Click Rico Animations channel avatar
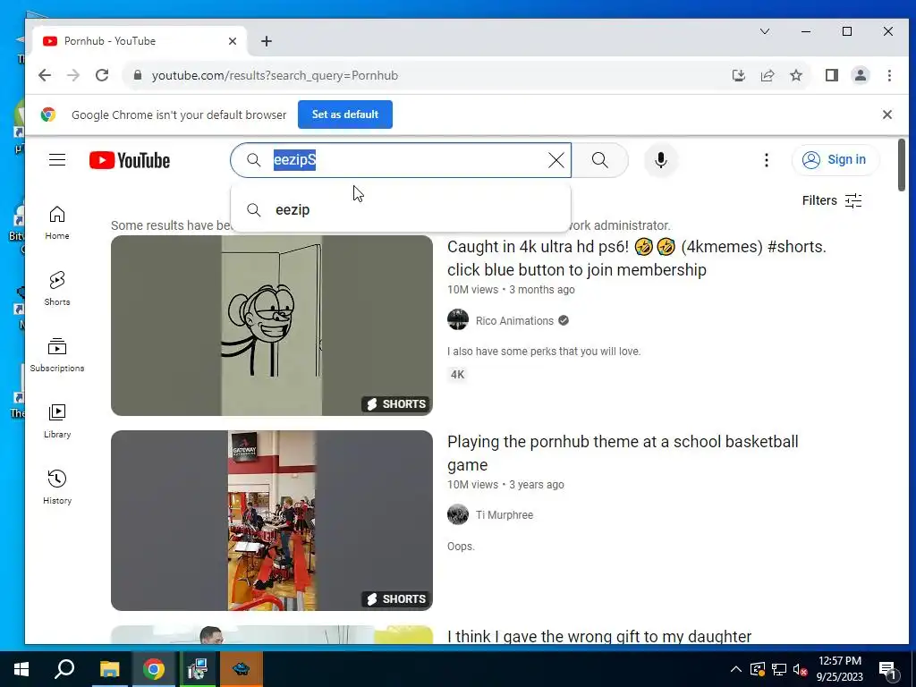916x687 pixels. point(458,320)
